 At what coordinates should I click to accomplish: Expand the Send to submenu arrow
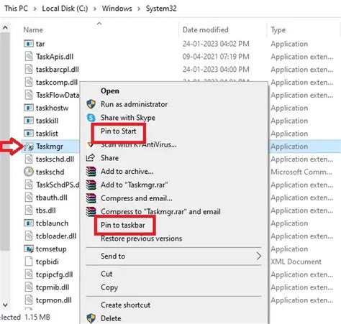tap(259, 256)
